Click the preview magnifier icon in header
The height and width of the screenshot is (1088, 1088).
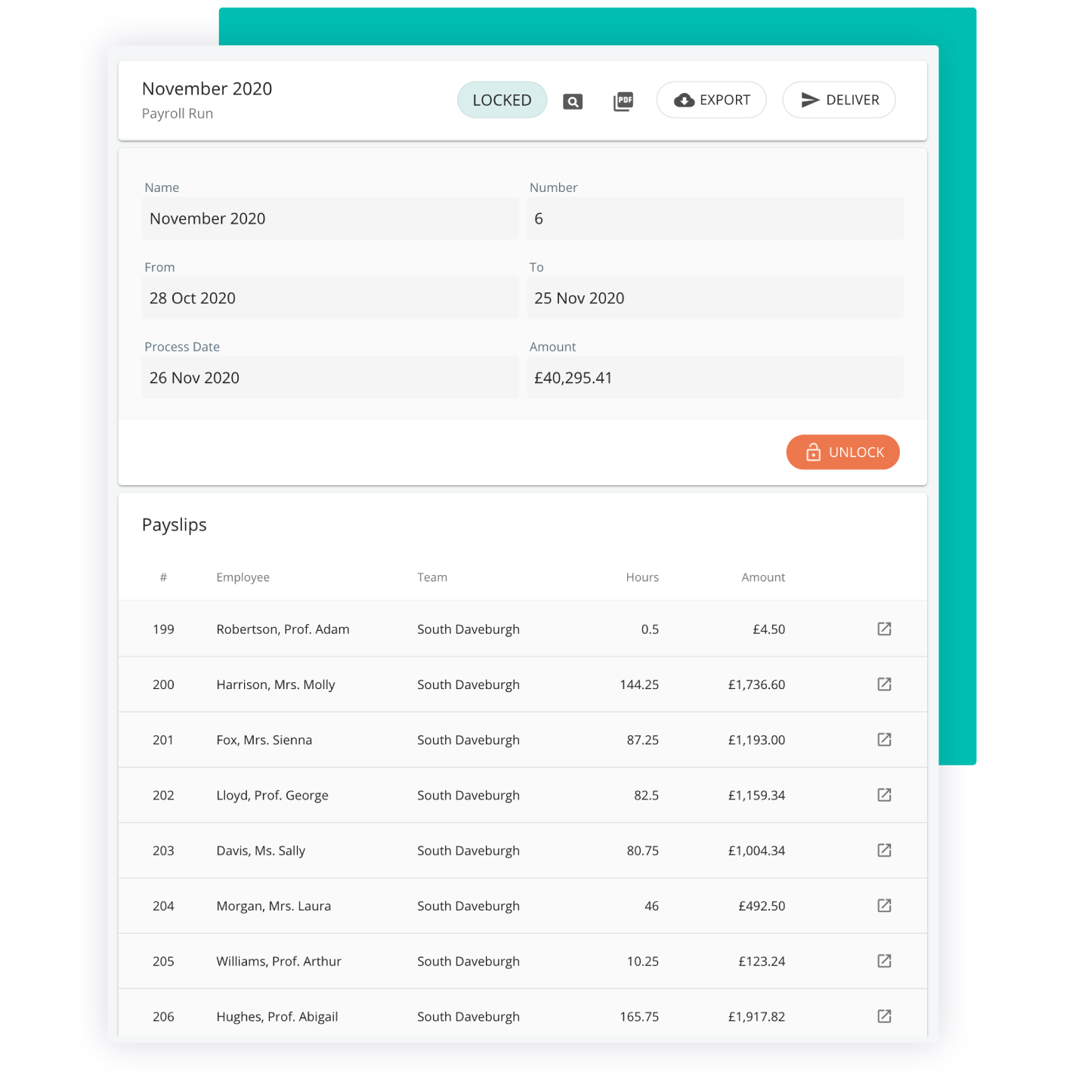pos(573,101)
